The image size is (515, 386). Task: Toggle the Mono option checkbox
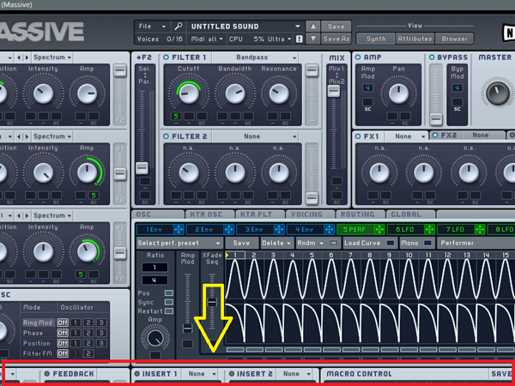[x=427, y=243]
